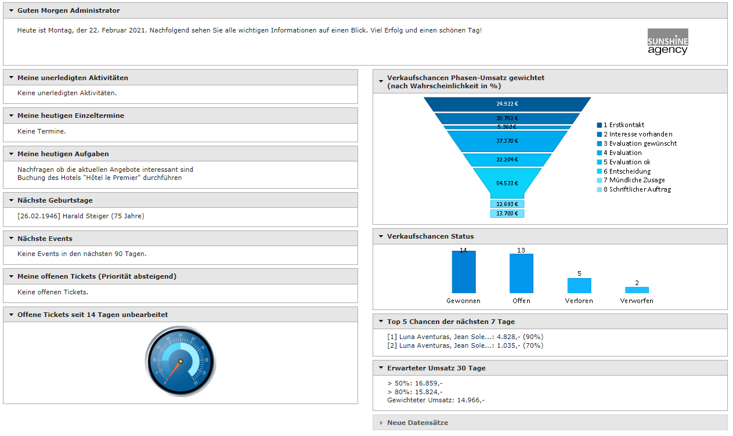Image resolution: width=733 pixels, height=436 pixels.
Task: Click the Sunshine Agency logo
Action: click(x=667, y=42)
